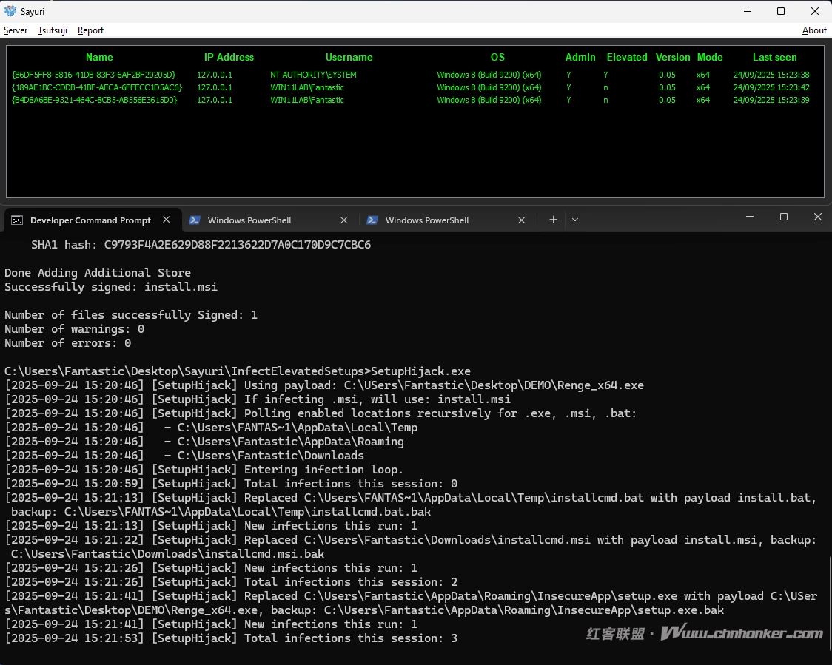This screenshot has height=665, width=832.
Task: Open the Tsutsuji menu
Action: point(52,30)
